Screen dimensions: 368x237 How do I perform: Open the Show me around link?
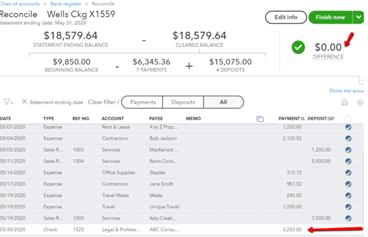click(347, 91)
